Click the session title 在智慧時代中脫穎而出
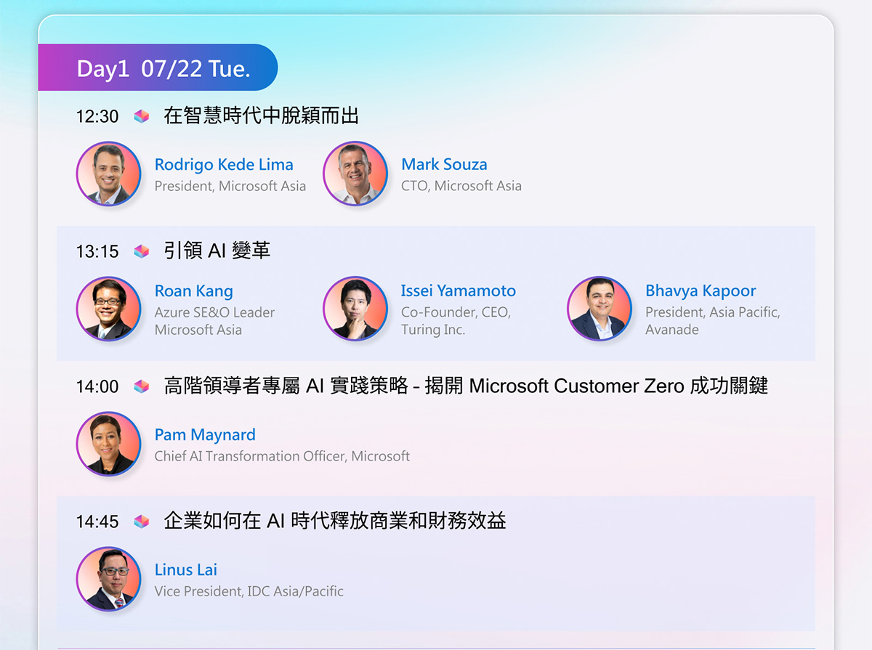Viewport: 872px width, 650px height. click(262, 115)
